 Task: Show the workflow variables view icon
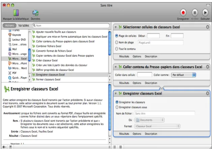coord(121,147)
